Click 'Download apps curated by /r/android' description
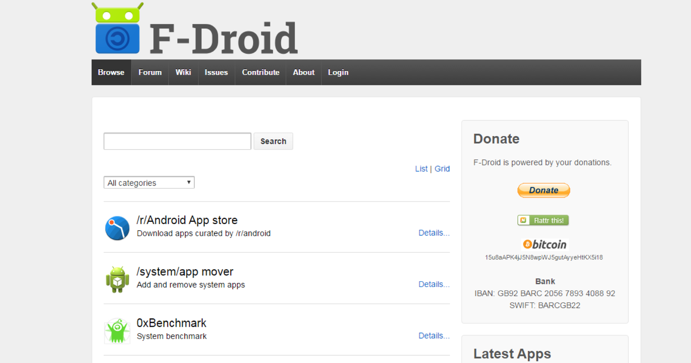Screen dimensions: 691x363 pyautogui.click(x=204, y=234)
